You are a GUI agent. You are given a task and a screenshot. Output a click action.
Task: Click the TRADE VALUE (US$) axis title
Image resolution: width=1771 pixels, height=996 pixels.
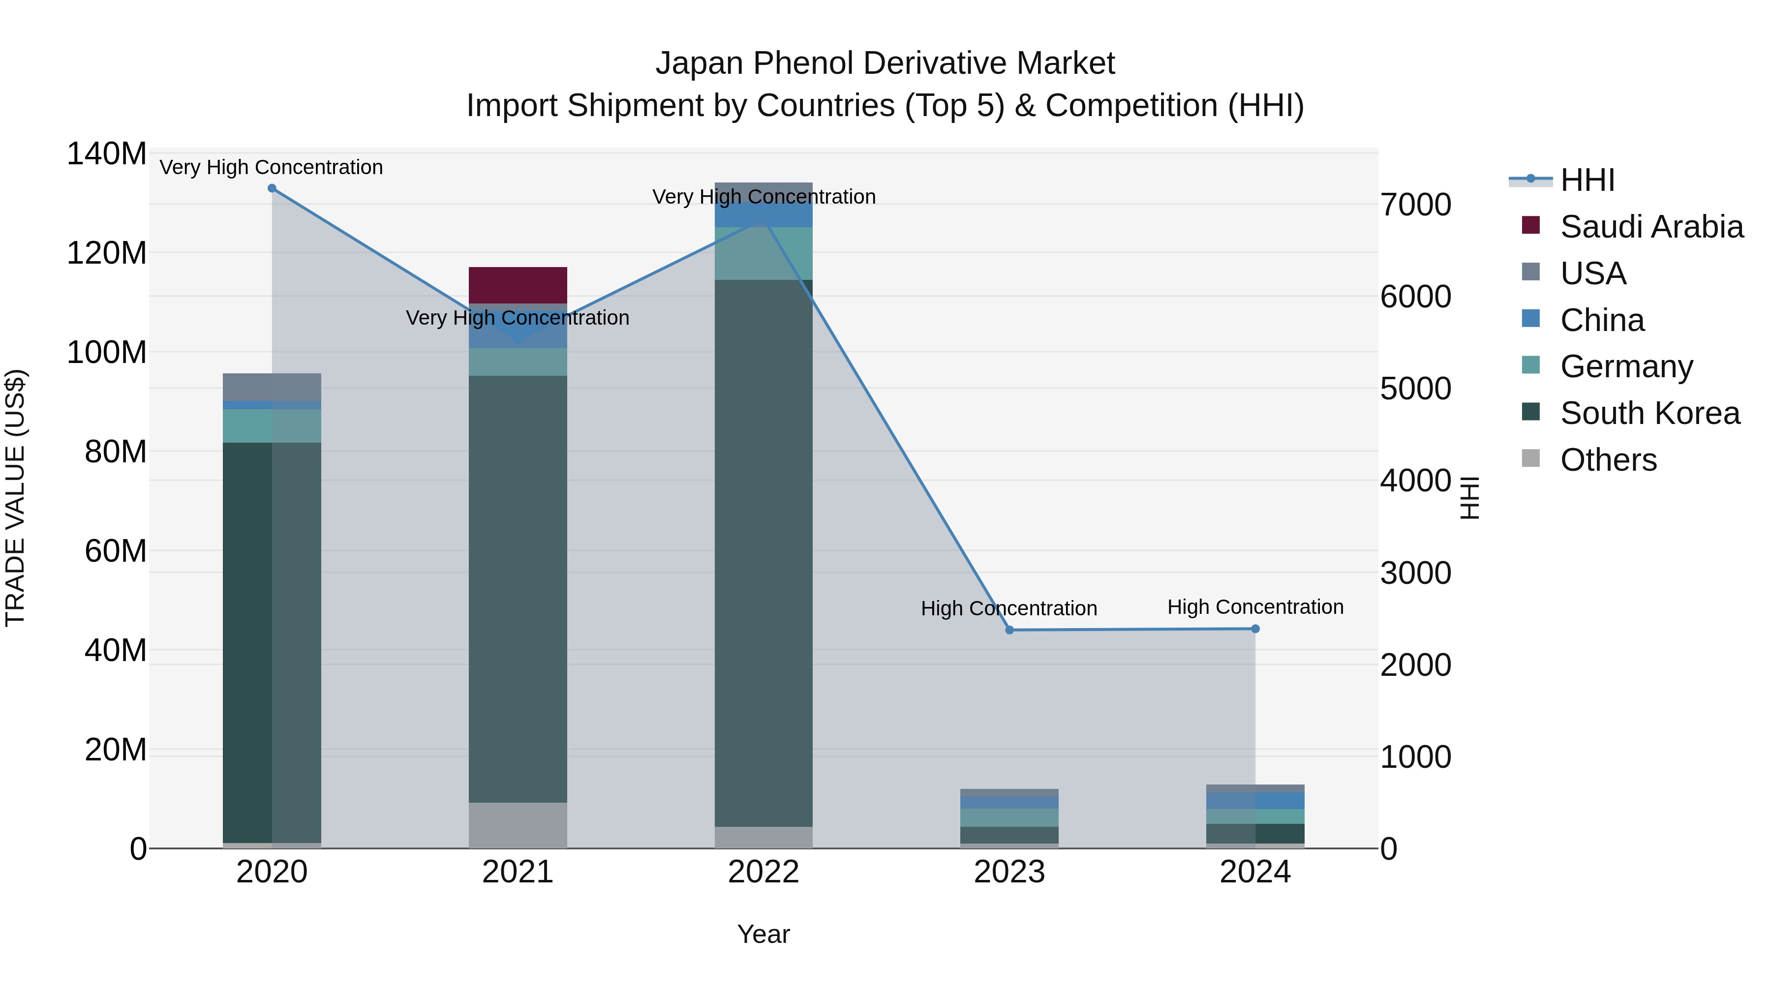[15, 498]
